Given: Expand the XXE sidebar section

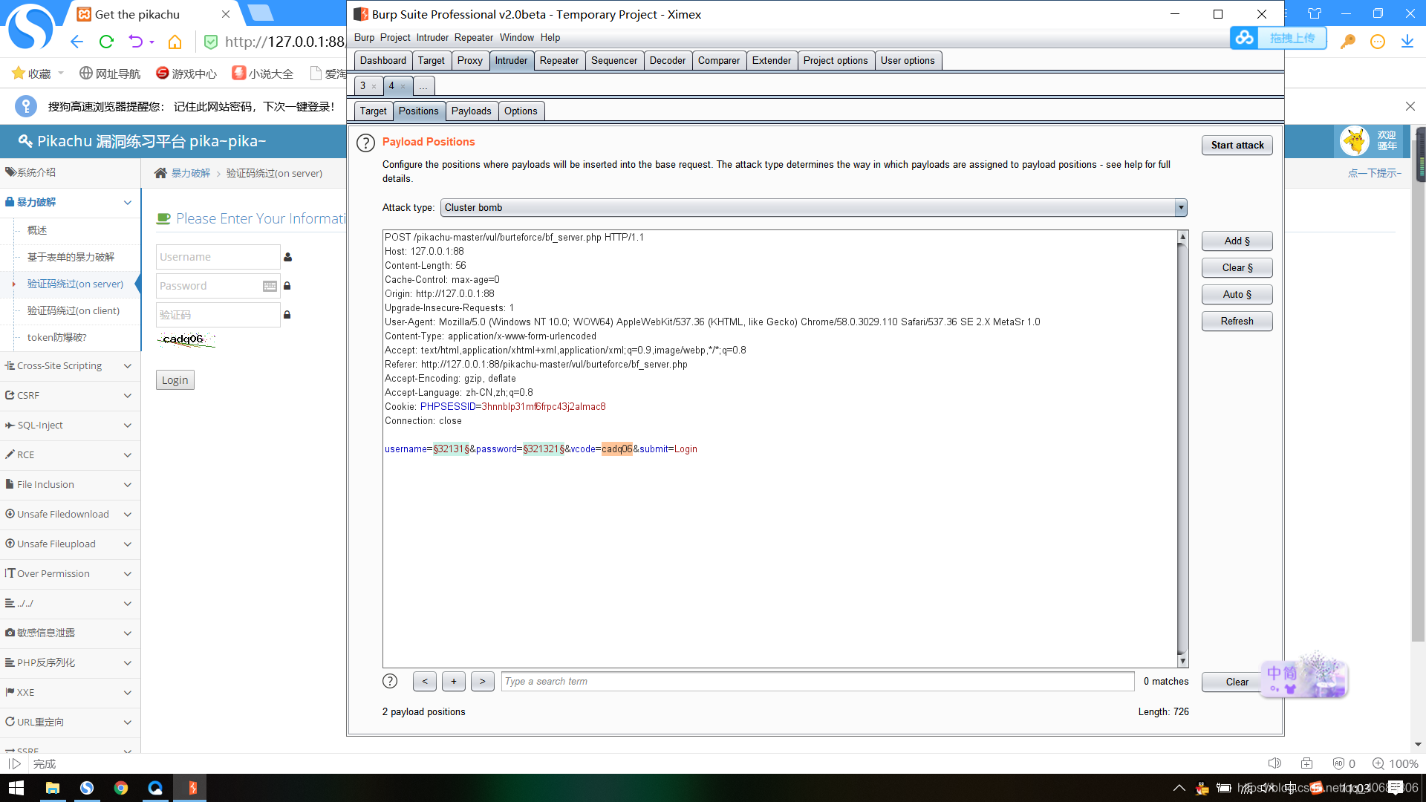Looking at the screenshot, I should coord(71,693).
